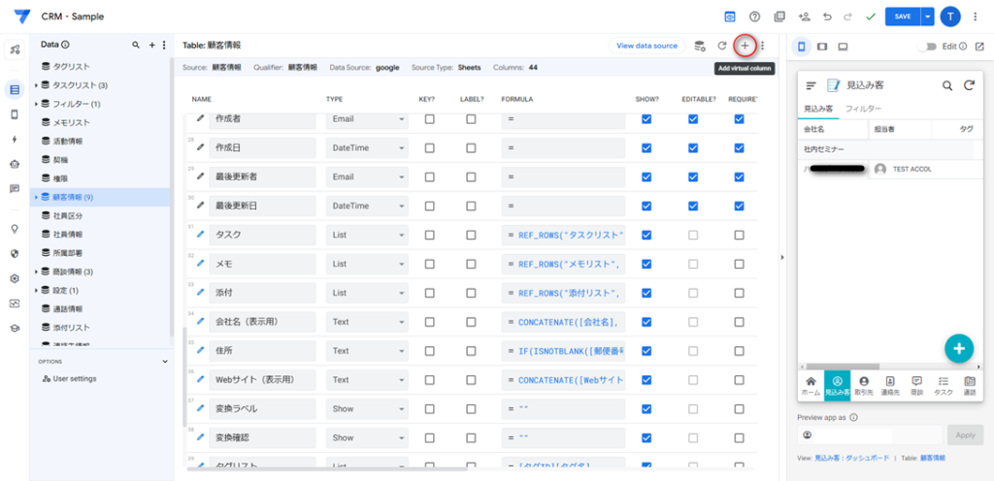
Task: Select the フィルター tab in preview
Action: click(x=863, y=110)
